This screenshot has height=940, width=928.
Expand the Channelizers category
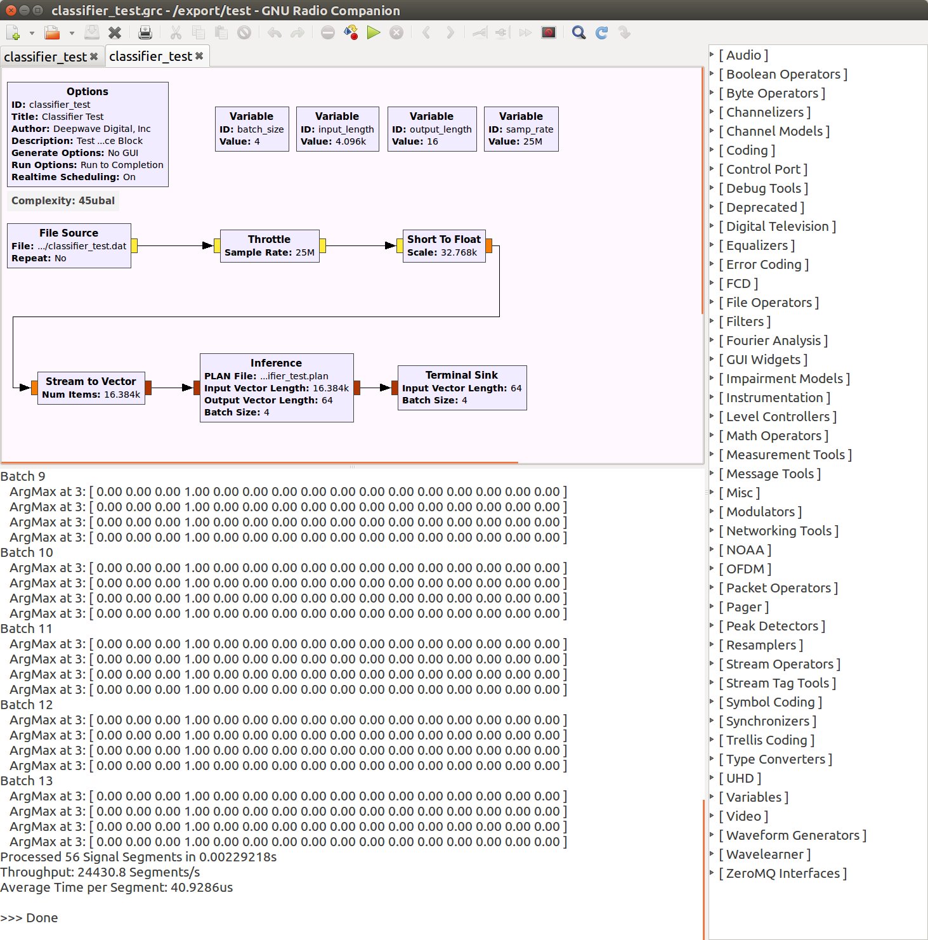pyautogui.click(x=712, y=112)
